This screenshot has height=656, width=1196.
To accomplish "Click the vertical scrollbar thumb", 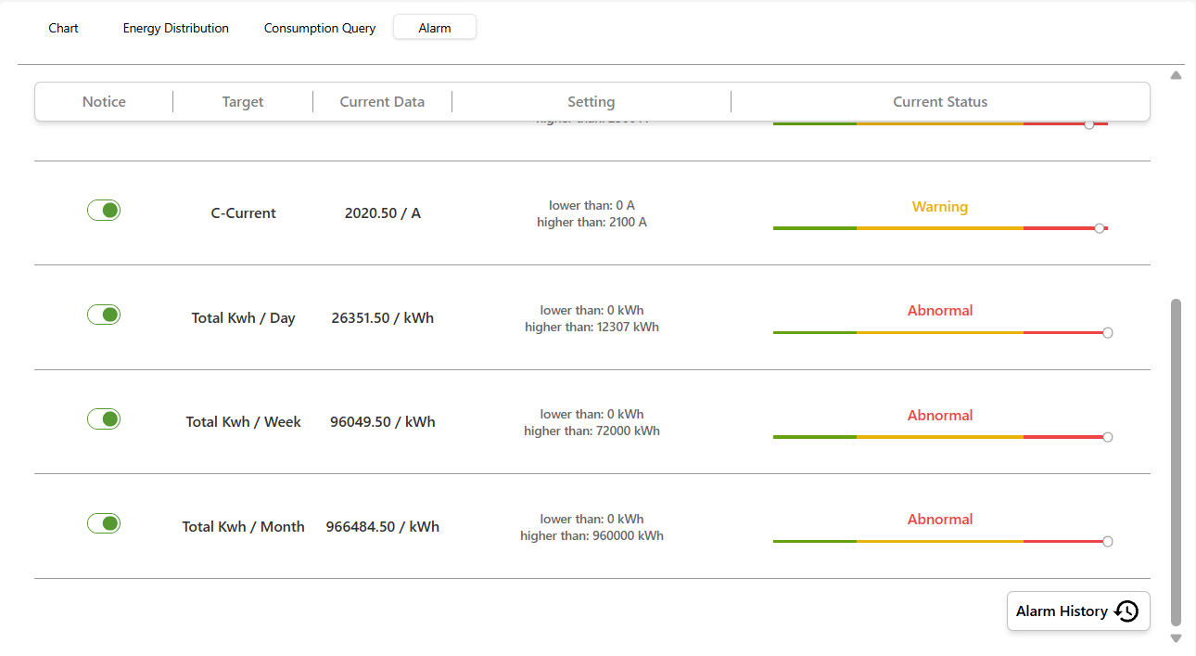I will [x=1176, y=462].
